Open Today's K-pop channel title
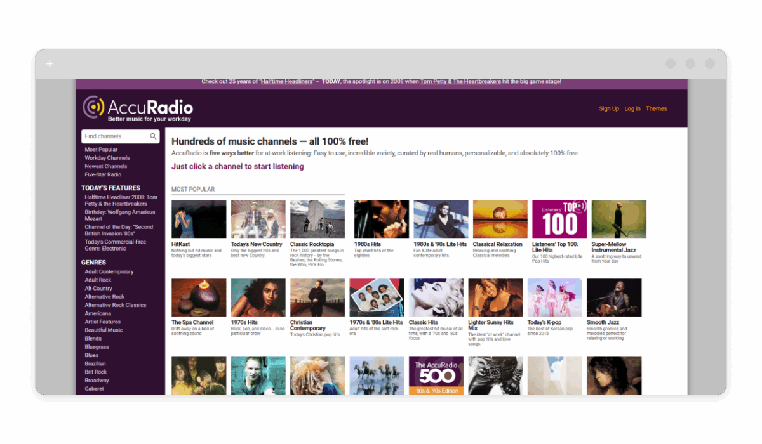The image size is (762, 444). 544,322
